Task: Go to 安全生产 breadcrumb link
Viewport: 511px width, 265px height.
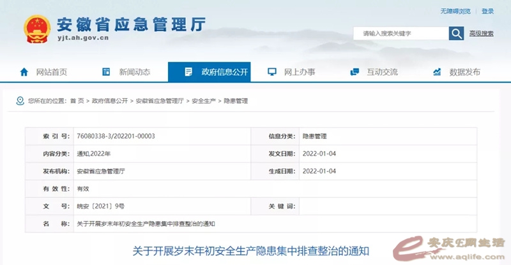Action: tap(204, 101)
